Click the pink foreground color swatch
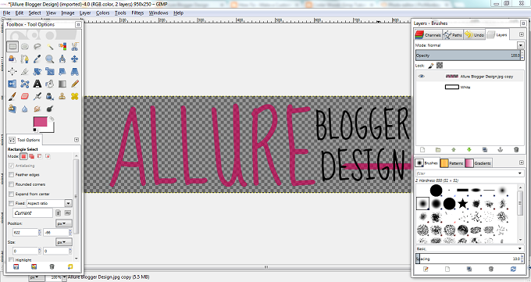Viewport: 531px width, 282px height. click(x=40, y=123)
